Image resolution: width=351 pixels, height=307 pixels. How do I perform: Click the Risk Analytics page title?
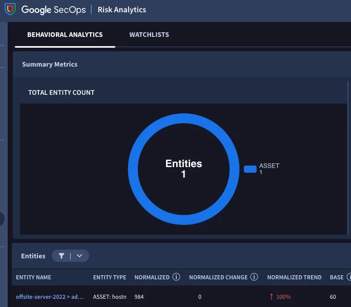coord(122,10)
